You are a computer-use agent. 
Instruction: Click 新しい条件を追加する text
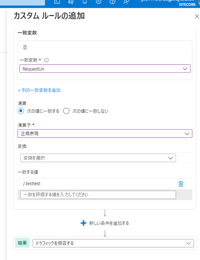tap(109, 223)
